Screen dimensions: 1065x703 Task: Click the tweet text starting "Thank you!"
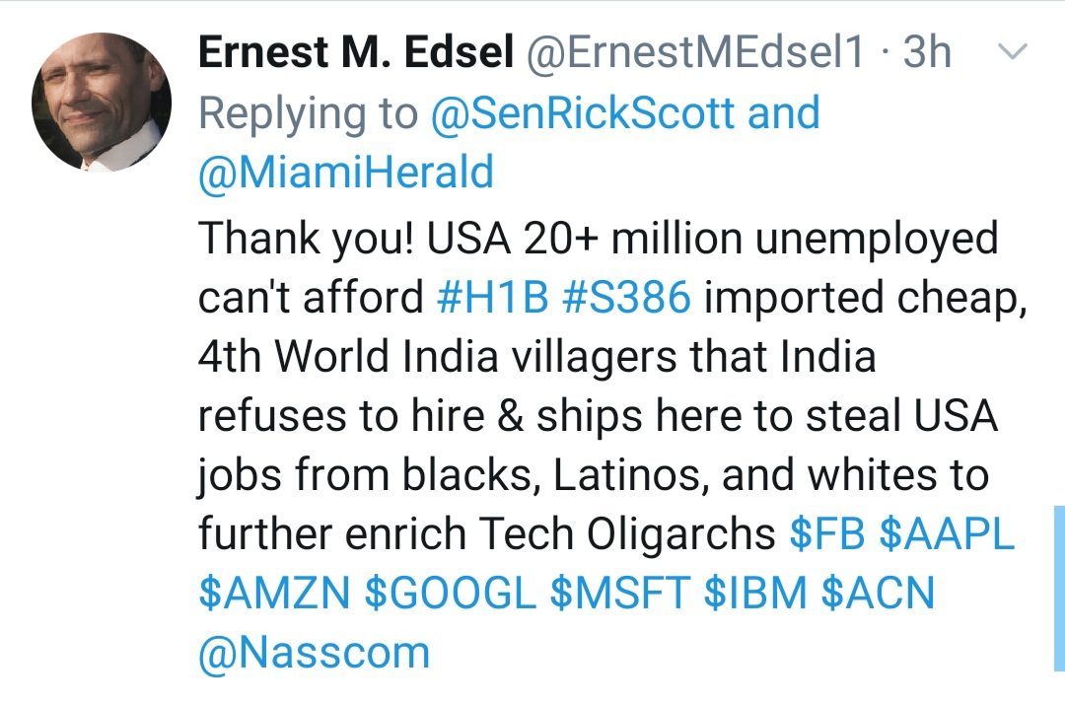592,415
